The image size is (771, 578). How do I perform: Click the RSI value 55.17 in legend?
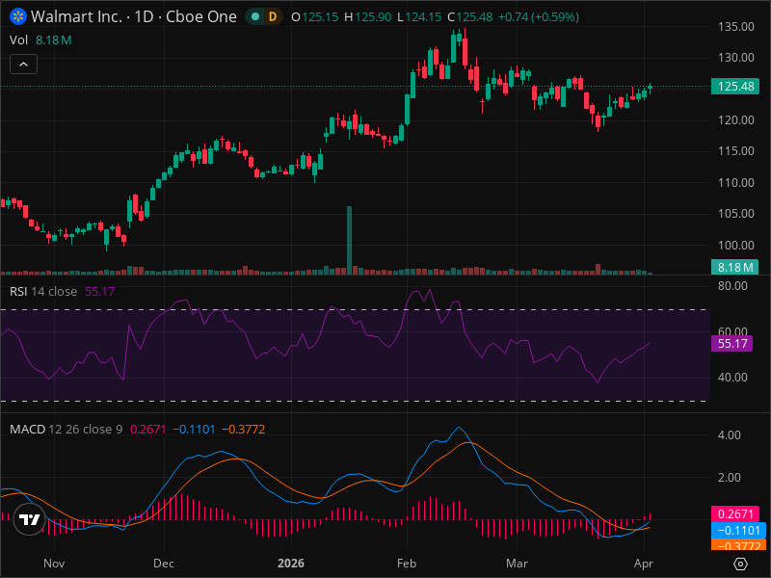click(x=100, y=292)
